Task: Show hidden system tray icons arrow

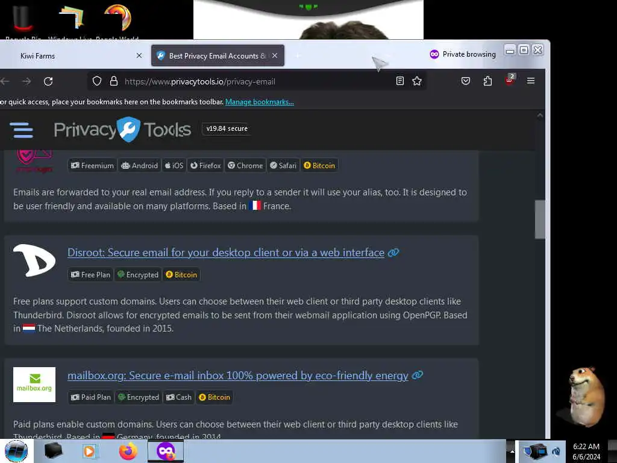Action: pos(512,451)
